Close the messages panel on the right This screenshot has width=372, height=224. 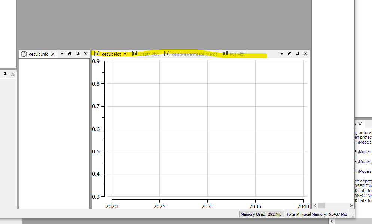coord(360,123)
